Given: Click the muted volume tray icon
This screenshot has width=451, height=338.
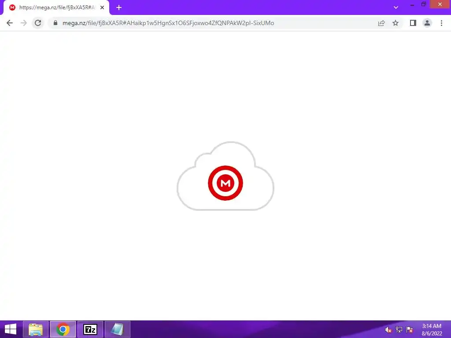Looking at the screenshot, I should 388,330.
